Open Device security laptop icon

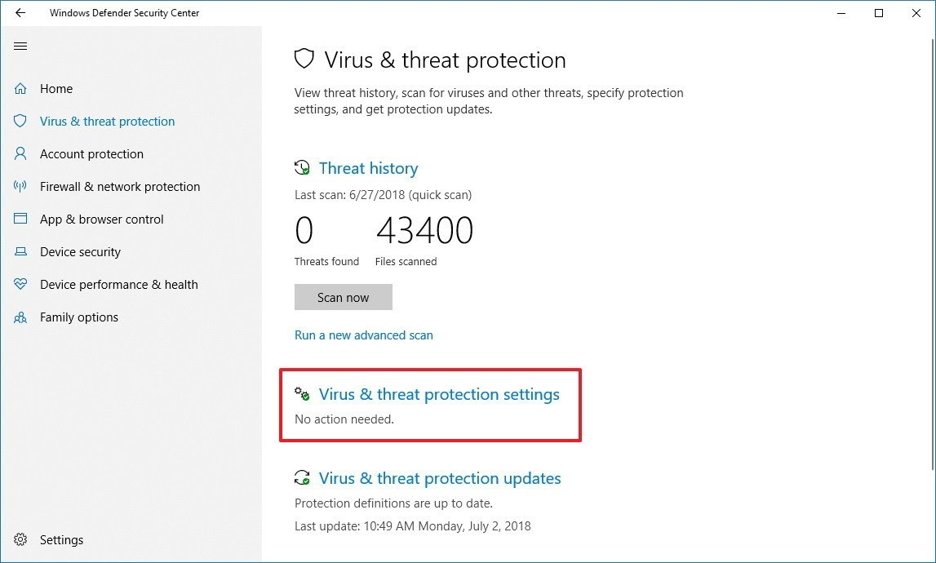20,251
